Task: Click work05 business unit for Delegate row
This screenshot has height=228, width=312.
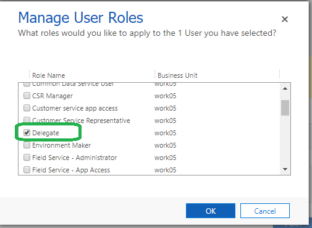Action: pos(166,133)
